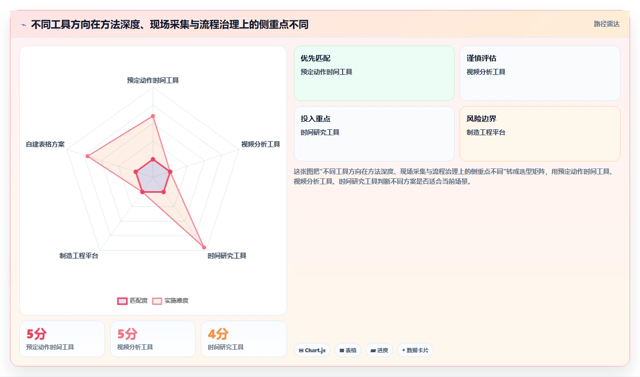Click the page title heading text
The height and width of the screenshot is (377, 640).
170,24
